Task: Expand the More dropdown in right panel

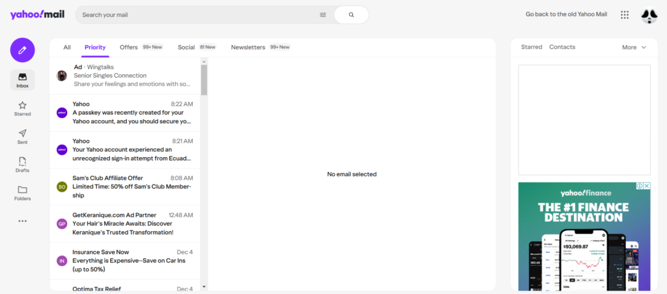Action: [x=634, y=47]
